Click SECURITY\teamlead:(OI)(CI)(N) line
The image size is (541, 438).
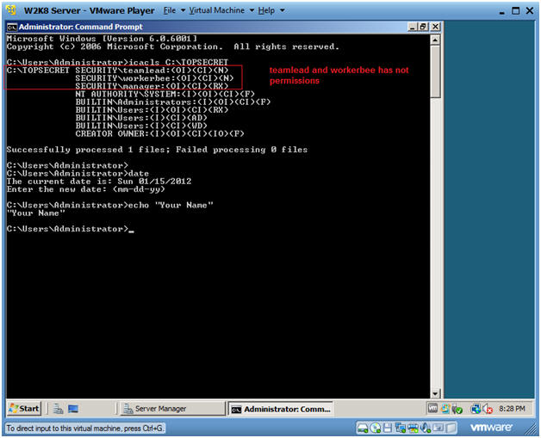coord(152,71)
